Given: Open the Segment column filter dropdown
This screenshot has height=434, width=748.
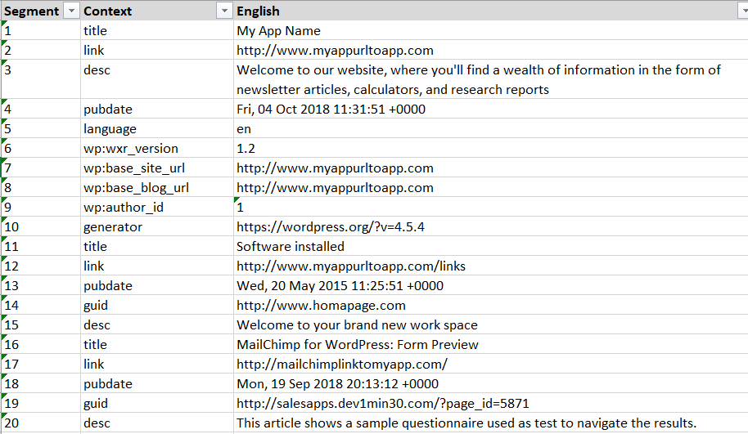Looking at the screenshot, I should coord(70,11).
